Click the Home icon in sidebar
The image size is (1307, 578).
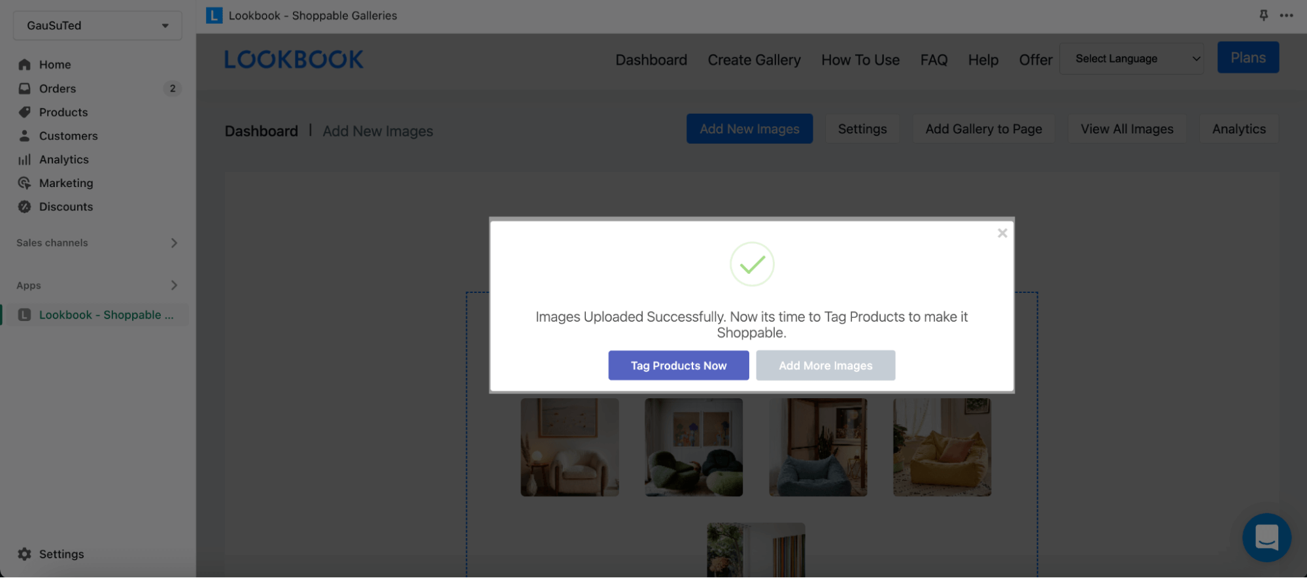[25, 65]
